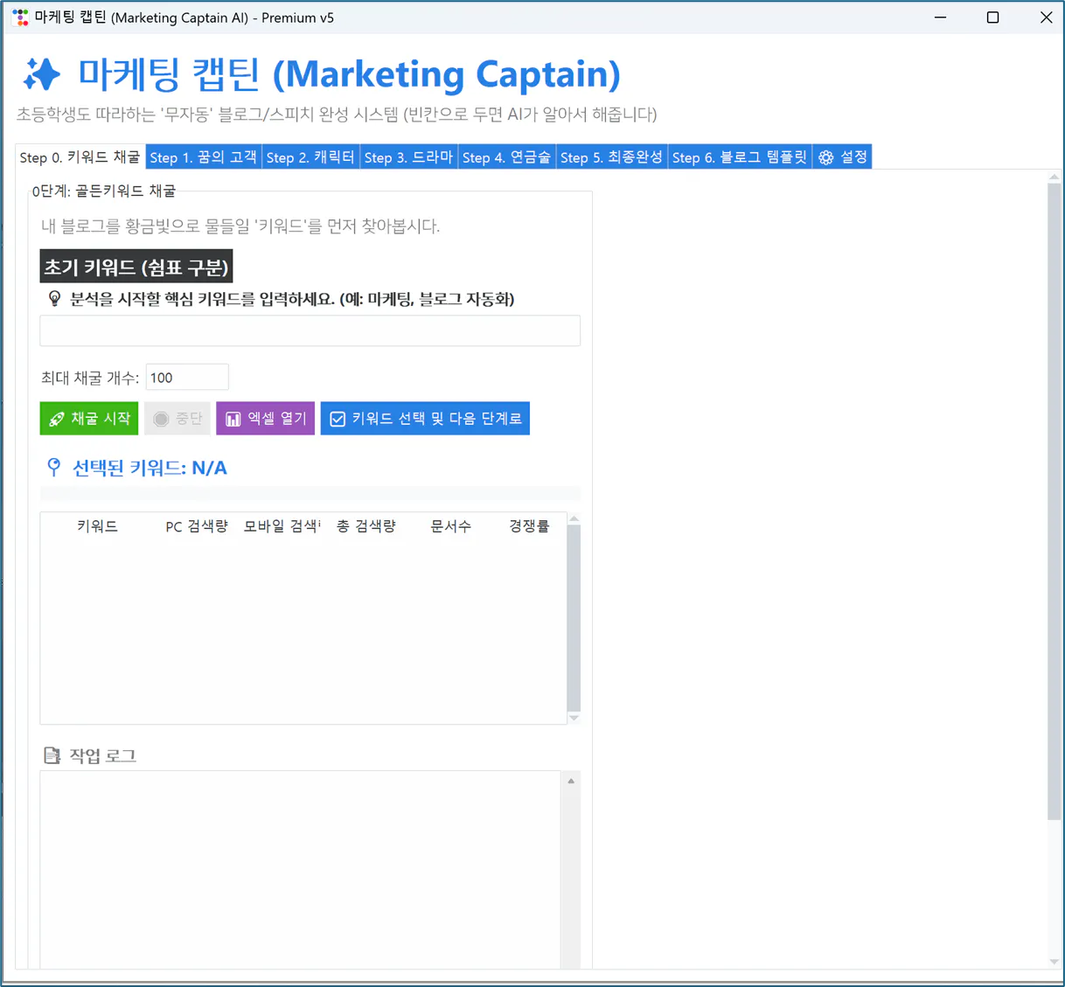Screen dimensions: 1065x987
Task: Click the keyword entry field below 초기 키워드
Action: pos(310,330)
